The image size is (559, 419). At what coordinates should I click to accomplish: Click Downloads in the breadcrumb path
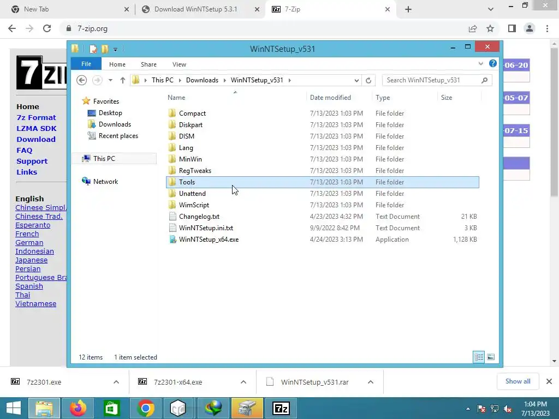click(202, 80)
